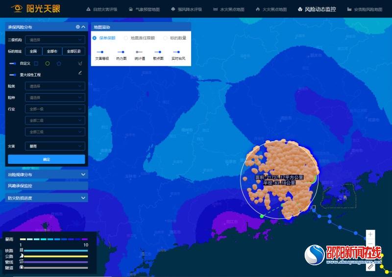Open the 强风降水评级 tab
392x277 pixels.
(187, 9)
